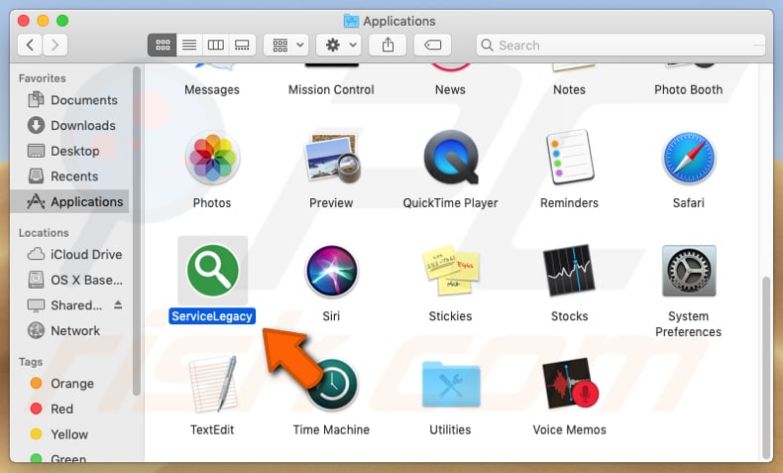The width and height of the screenshot is (783, 473).
Task: Open the Stickies app icon
Action: coord(450,270)
